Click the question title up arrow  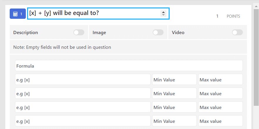[x=163, y=12]
